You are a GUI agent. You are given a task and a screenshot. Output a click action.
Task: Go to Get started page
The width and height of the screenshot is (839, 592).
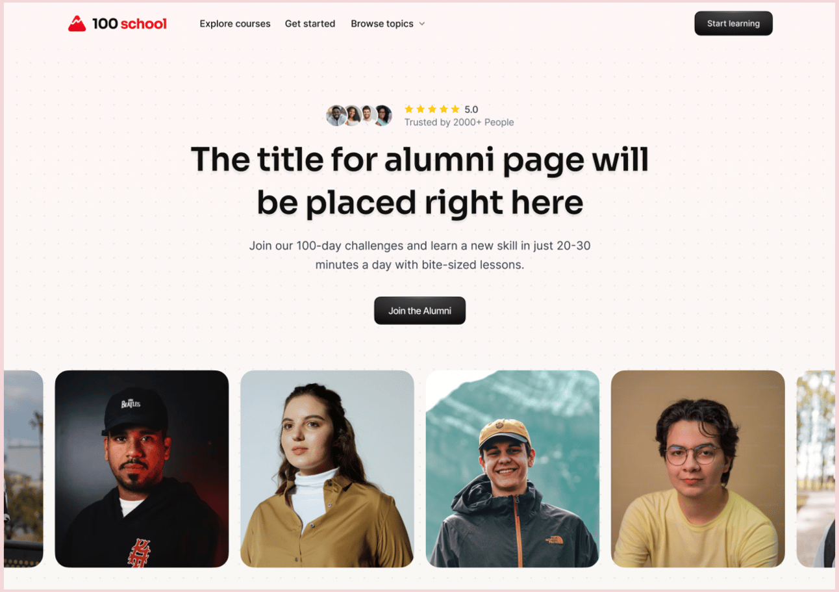[310, 23]
